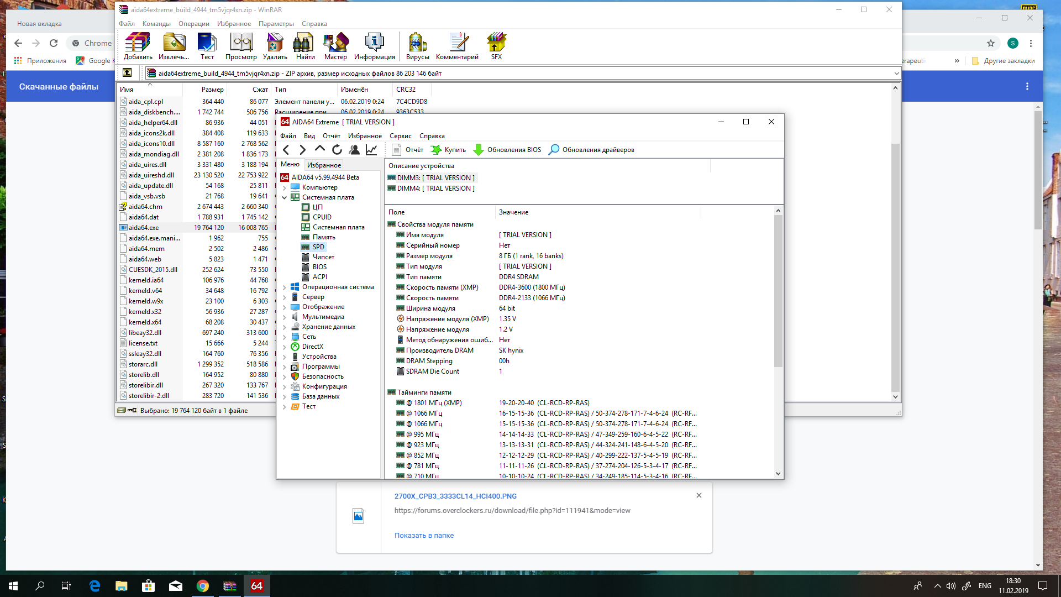Collapse the Системная плата tree node
This screenshot has width=1061, height=597.
coord(285,197)
